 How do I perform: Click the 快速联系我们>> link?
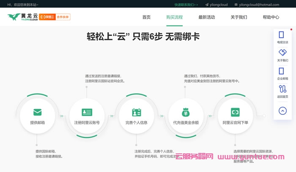(x=186, y=5)
